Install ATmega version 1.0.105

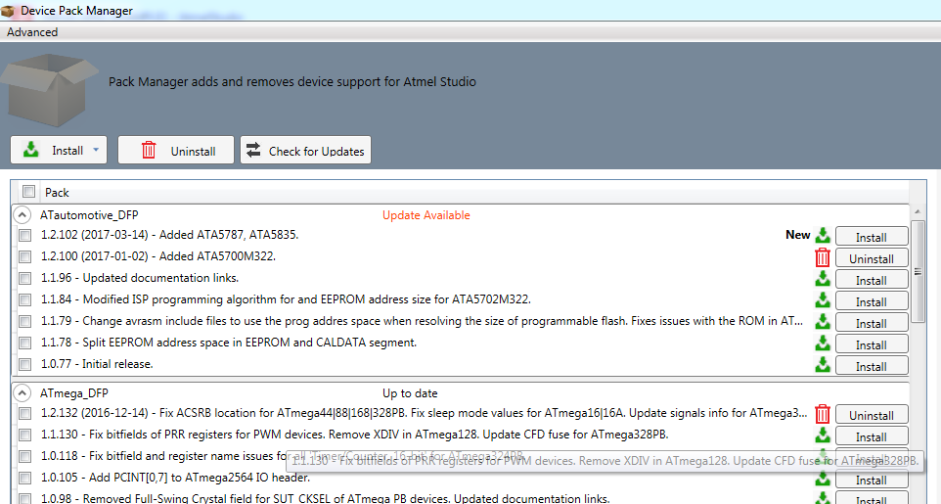click(872, 480)
